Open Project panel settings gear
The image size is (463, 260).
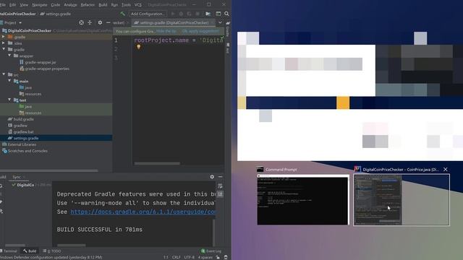pyautogui.click(x=100, y=22)
